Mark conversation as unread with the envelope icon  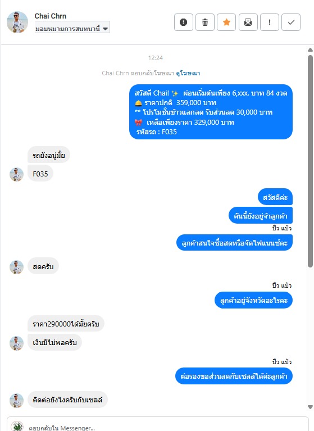pyautogui.click(x=248, y=22)
